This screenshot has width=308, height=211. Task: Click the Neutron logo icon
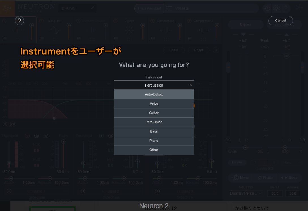7,8
